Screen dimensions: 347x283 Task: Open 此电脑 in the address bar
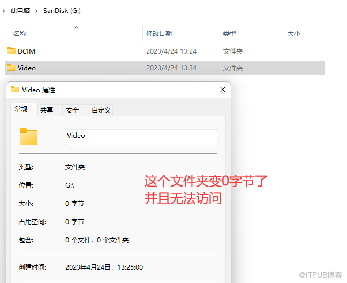pyautogui.click(x=20, y=10)
